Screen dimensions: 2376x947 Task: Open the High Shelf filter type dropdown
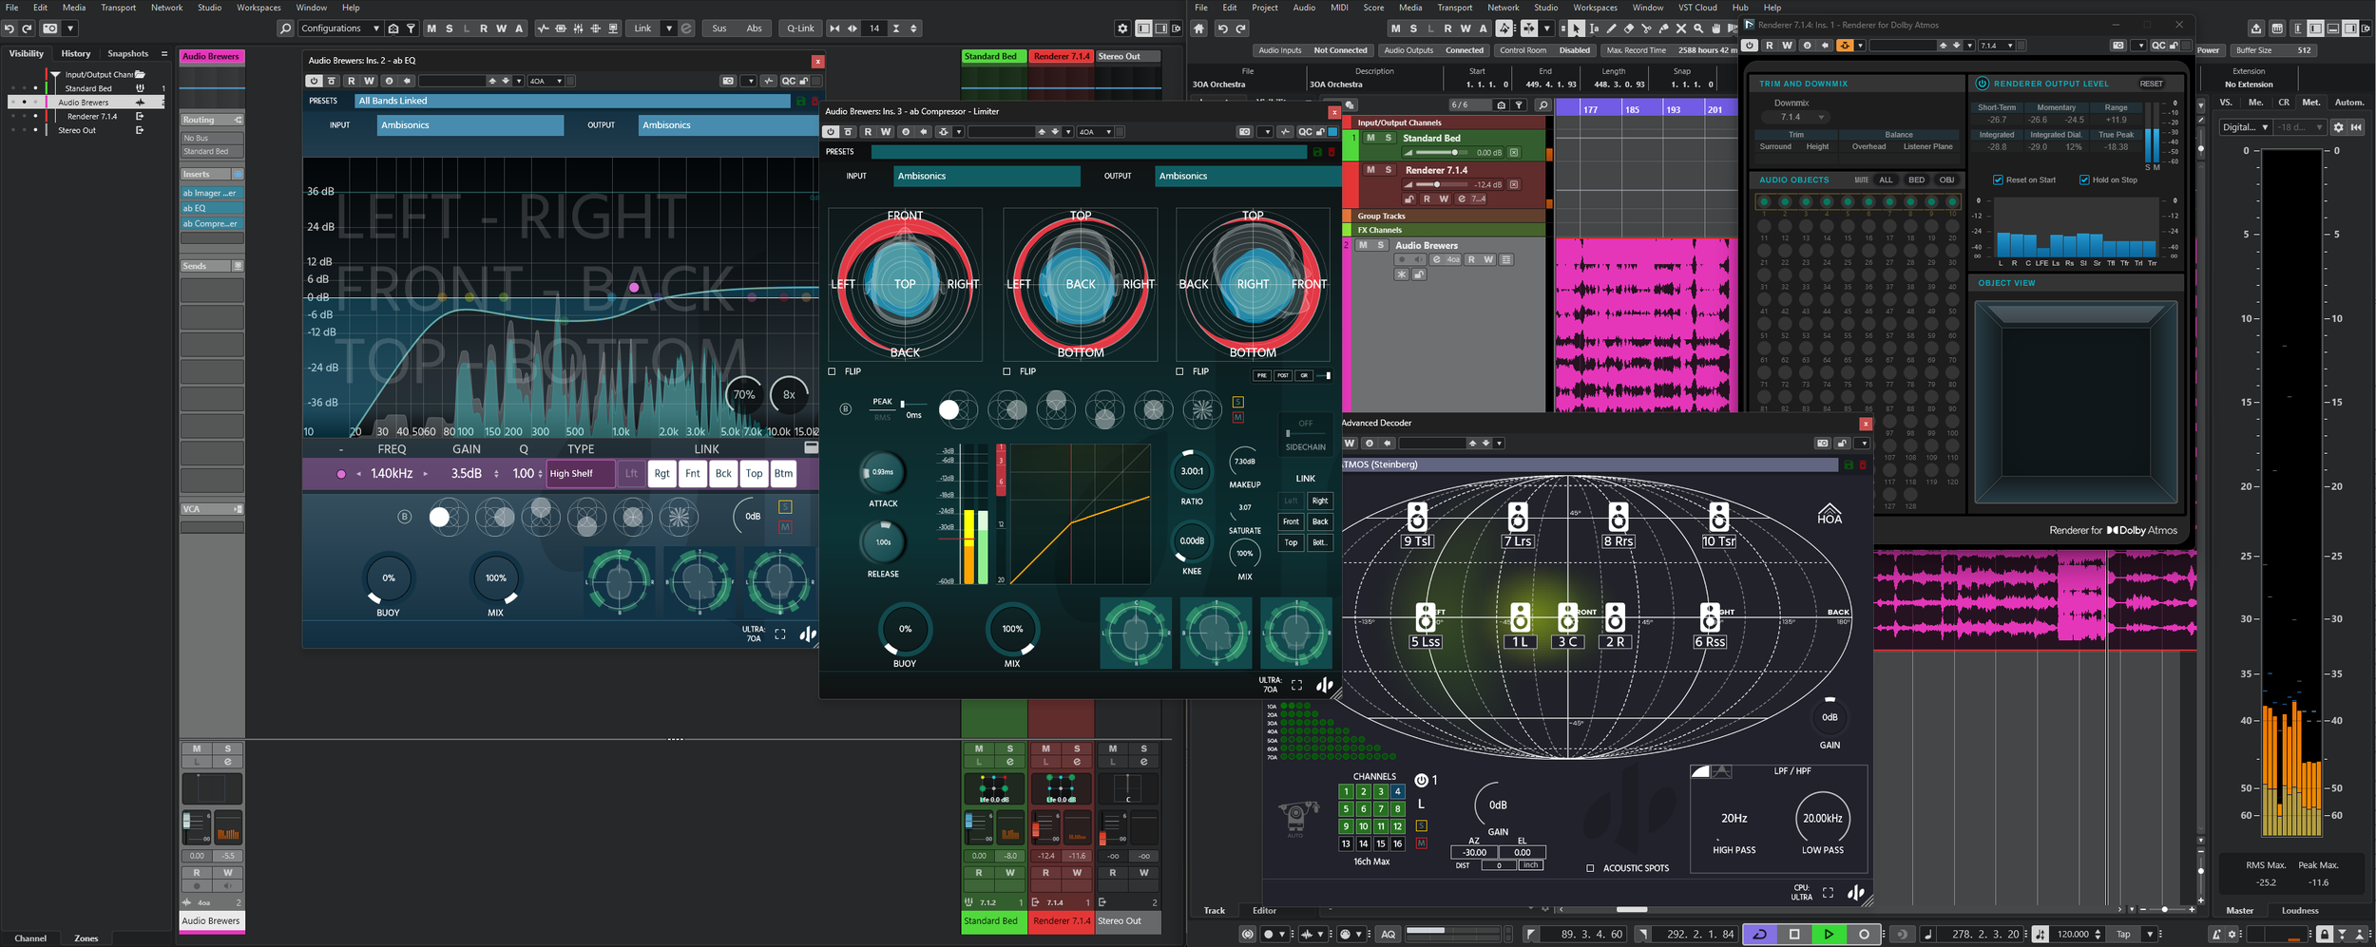pyautogui.click(x=581, y=474)
